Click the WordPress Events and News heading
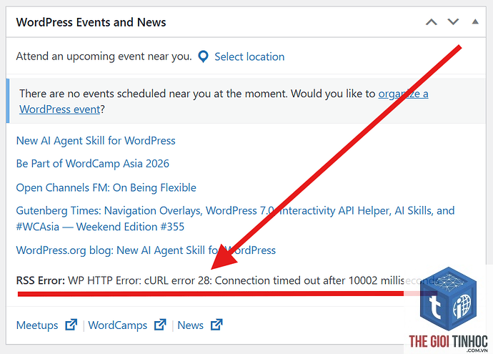 [91, 22]
